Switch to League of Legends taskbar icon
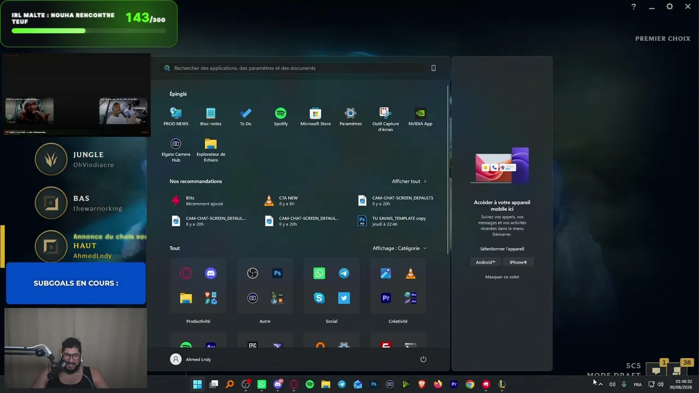The height and width of the screenshot is (393, 699). 502,384
